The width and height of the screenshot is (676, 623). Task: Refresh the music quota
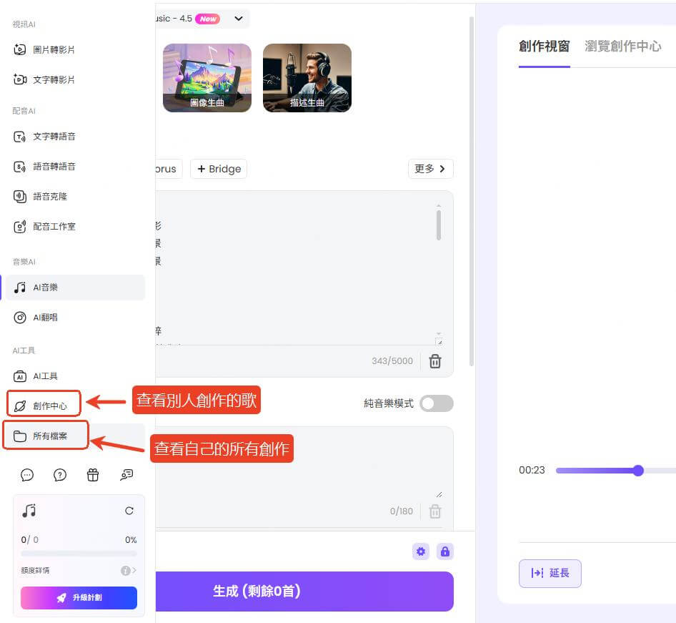click(129, 511)
